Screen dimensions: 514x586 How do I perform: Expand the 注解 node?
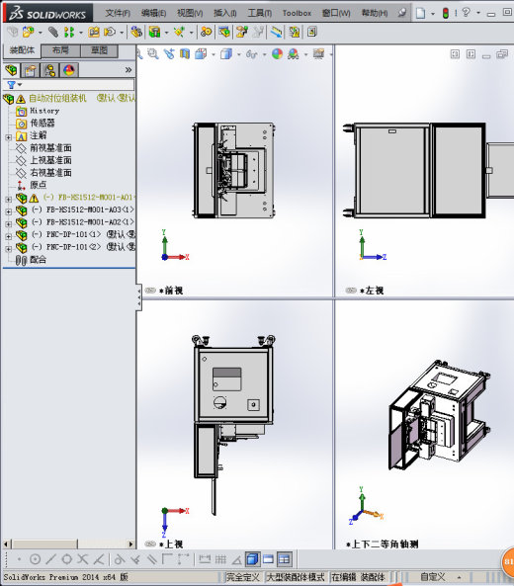coord(8,137)
